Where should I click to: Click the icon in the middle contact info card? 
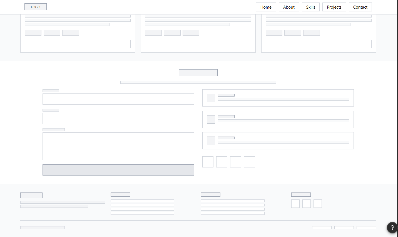click(x=211, y=119)
